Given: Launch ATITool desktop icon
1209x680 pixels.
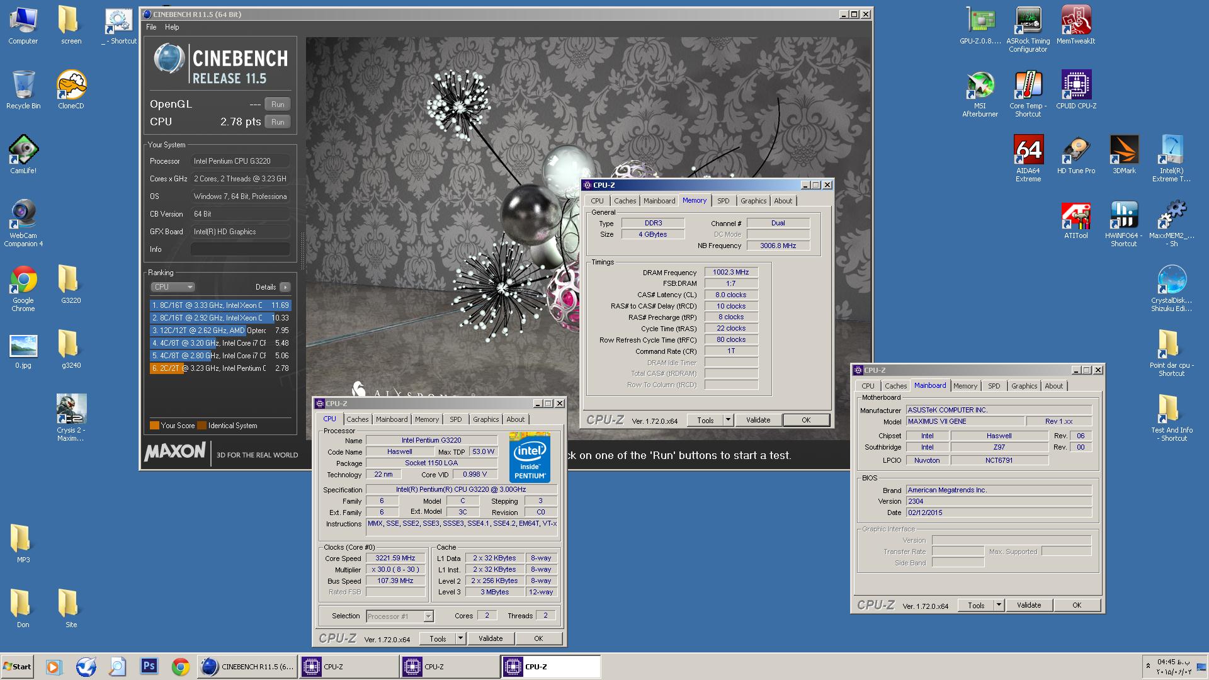Looking at the screenshot, I should tap(1076, 220).
